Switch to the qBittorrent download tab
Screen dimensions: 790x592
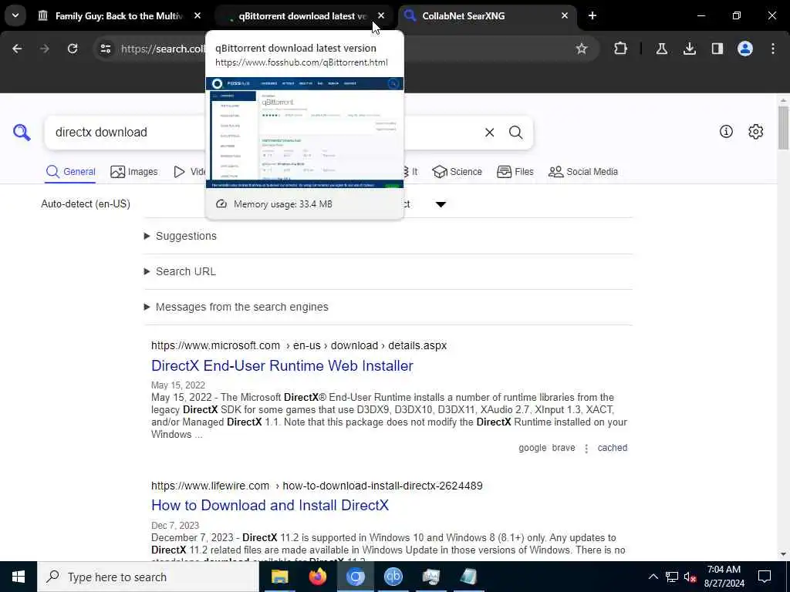click(x=302, y=16)
